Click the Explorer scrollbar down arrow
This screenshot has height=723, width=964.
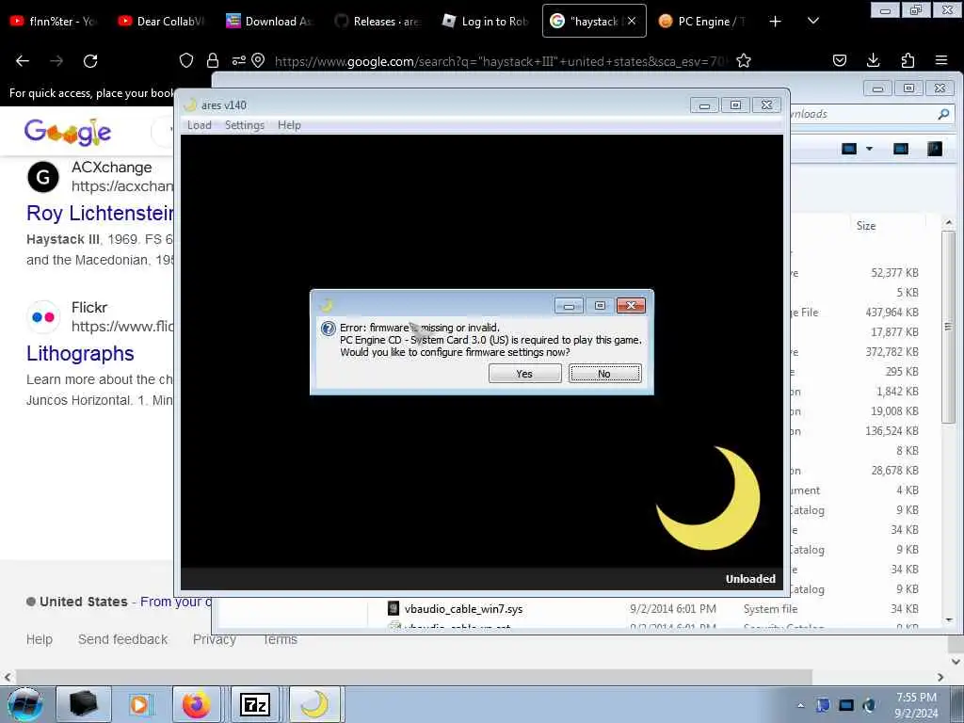point(949,619)
